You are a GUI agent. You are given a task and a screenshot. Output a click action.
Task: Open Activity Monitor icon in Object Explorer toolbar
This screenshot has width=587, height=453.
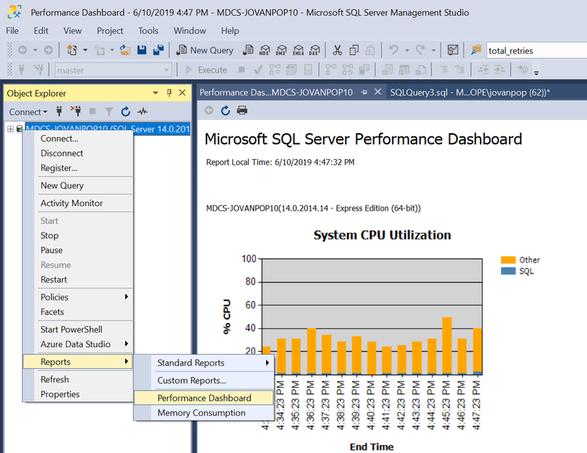pos(142,112)
